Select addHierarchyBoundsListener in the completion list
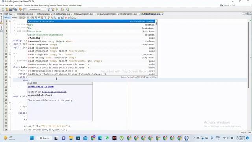This screenshot has height=142, width=252. coord(91,74)
